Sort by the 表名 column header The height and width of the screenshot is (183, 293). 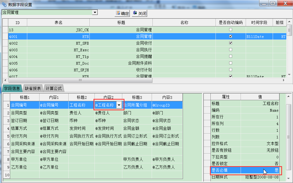coord(58,23)
